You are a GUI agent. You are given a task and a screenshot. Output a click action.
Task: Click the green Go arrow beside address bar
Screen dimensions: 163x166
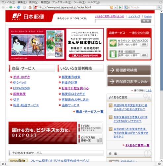pyautogui.click(x=120, y=7)
